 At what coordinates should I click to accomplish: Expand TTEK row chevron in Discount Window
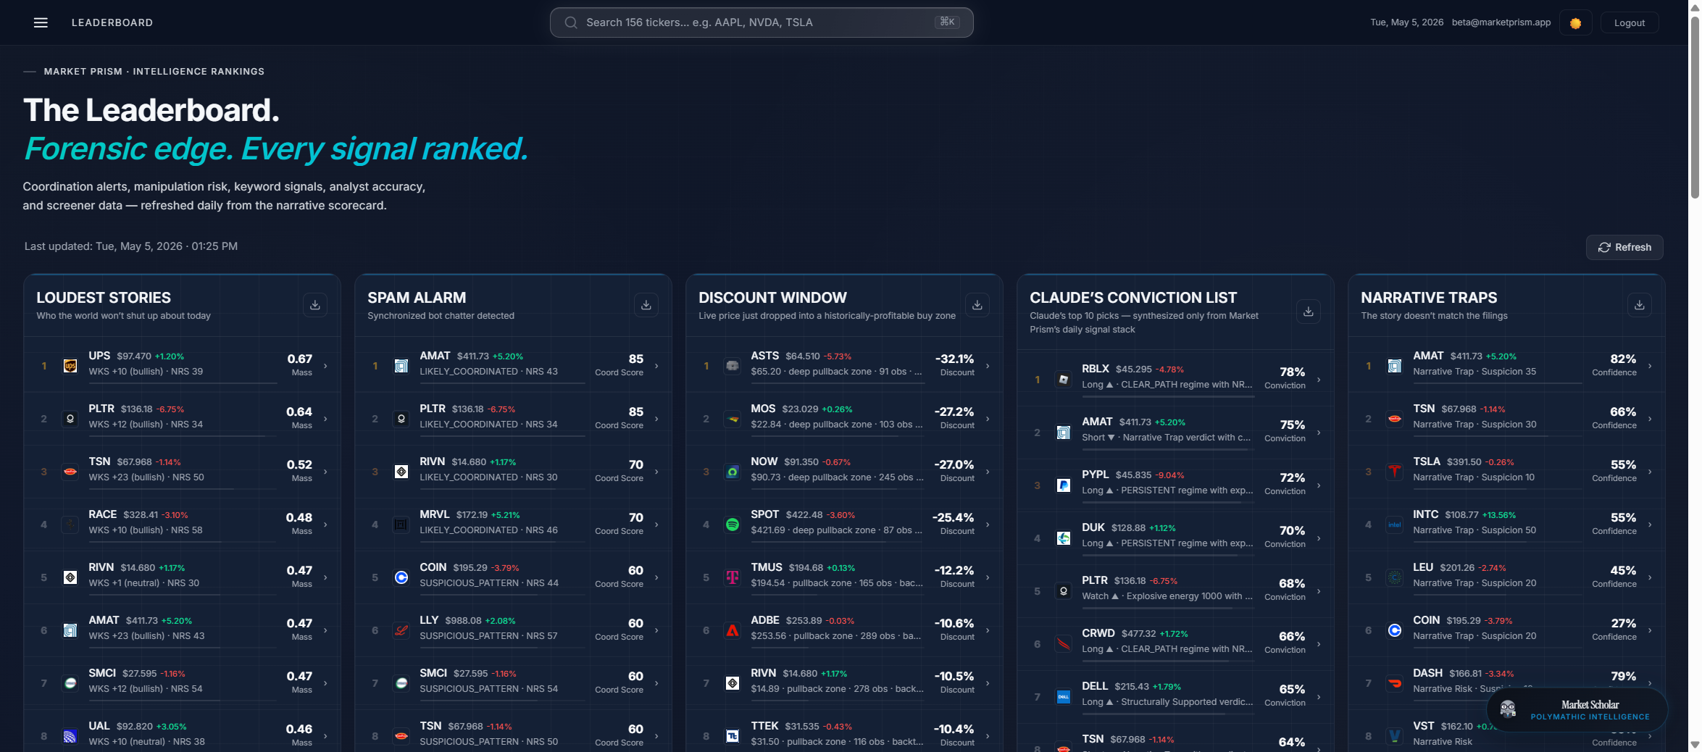pyautogui.click(x=988, y=736)
